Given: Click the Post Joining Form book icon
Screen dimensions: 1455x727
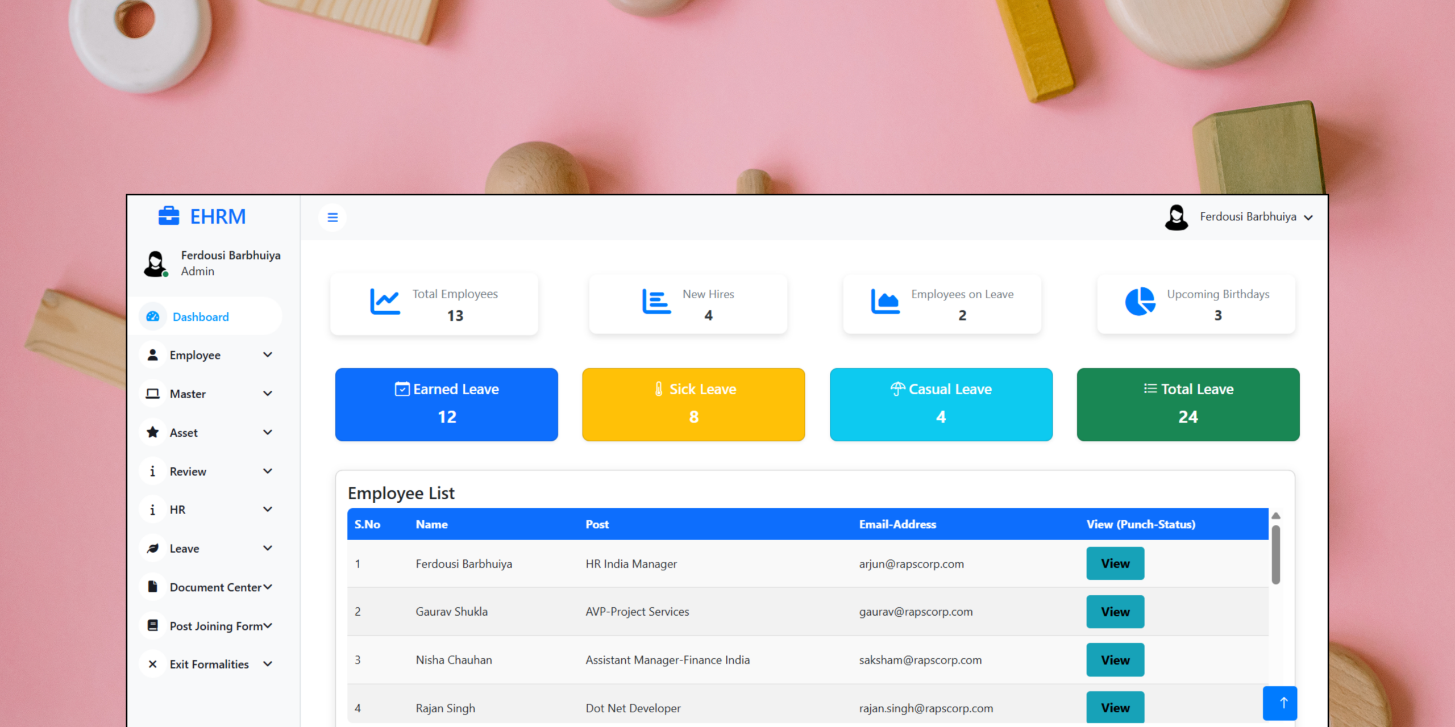Looking at the screenshot, I should tap(153, 625).
